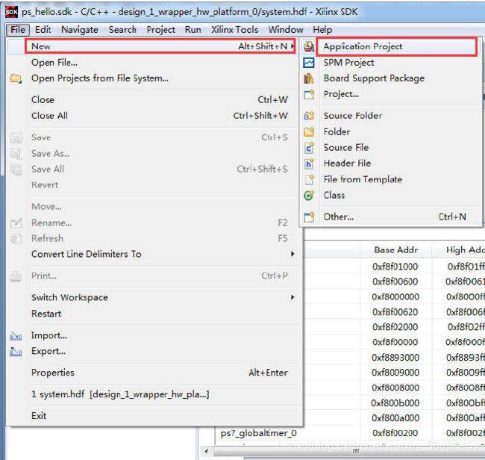Click the Import icon
Viewport: 485px width, 460px height.
[16, 335]
